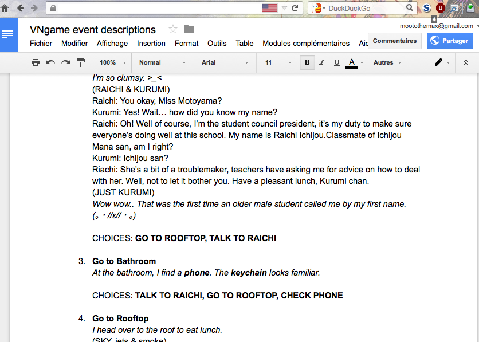
Task: Click the line "Raichi: You okay, Miss Motoyama?"
Action: tap(157, 101)
